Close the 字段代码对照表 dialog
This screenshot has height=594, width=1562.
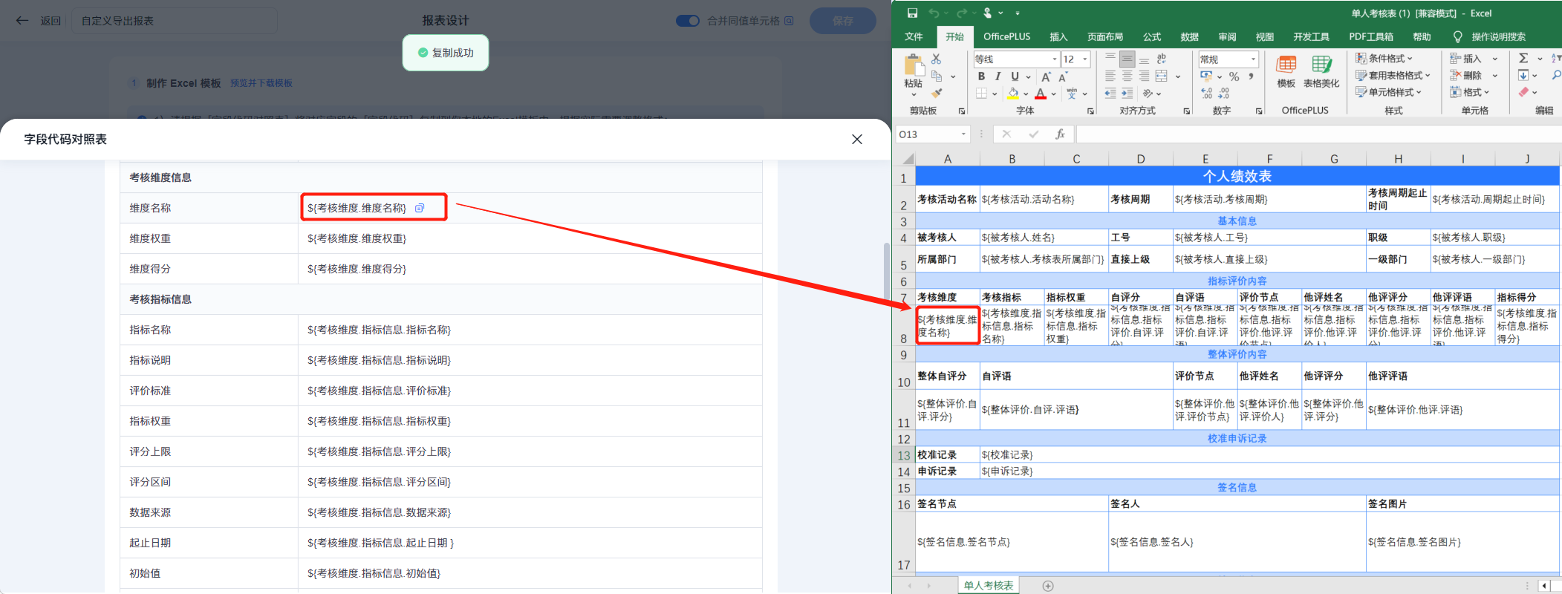point(857,140)
